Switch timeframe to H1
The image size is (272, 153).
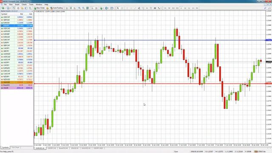coord(181,8)
